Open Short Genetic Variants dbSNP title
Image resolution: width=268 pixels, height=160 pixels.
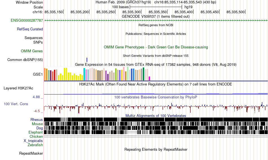tap(156, 56)
